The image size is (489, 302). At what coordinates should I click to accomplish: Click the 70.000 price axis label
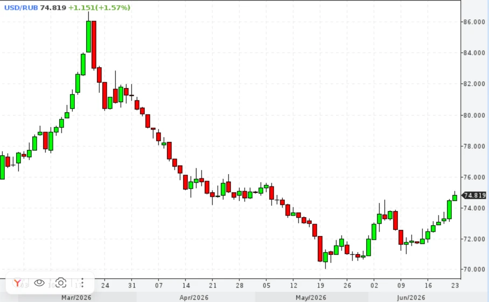[x=474, y=269]
